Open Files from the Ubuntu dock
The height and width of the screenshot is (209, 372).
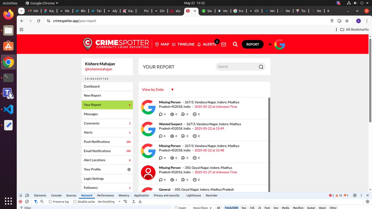pos(8,30)
